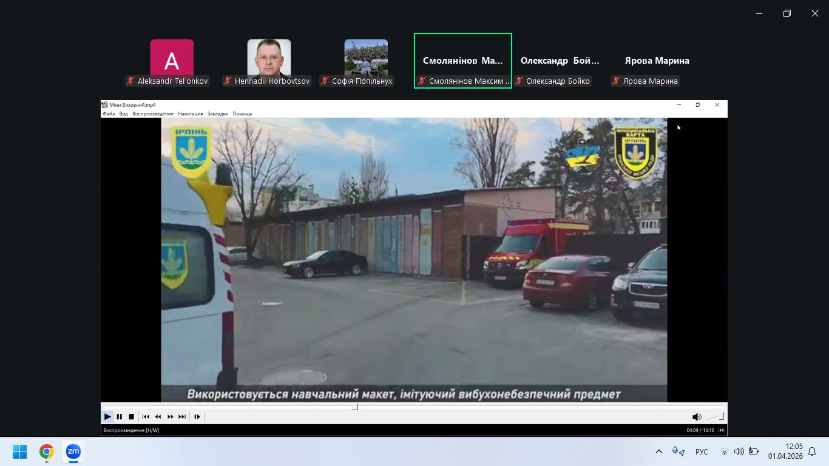Image resolution: width=829 pixels, height=466 pixels.
Task: Skip to next track icon
Action: click(182, 417)
